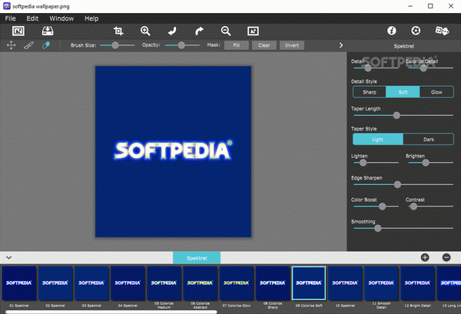The width and height of the screenshot is (461, 314).
Task: Select the Spektrel presets tab
Action: (x=197, y=258)
